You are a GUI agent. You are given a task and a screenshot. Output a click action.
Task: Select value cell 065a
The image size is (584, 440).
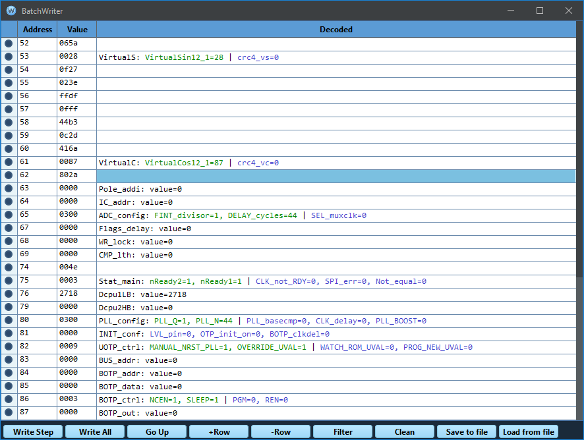(x=76, y=43)
